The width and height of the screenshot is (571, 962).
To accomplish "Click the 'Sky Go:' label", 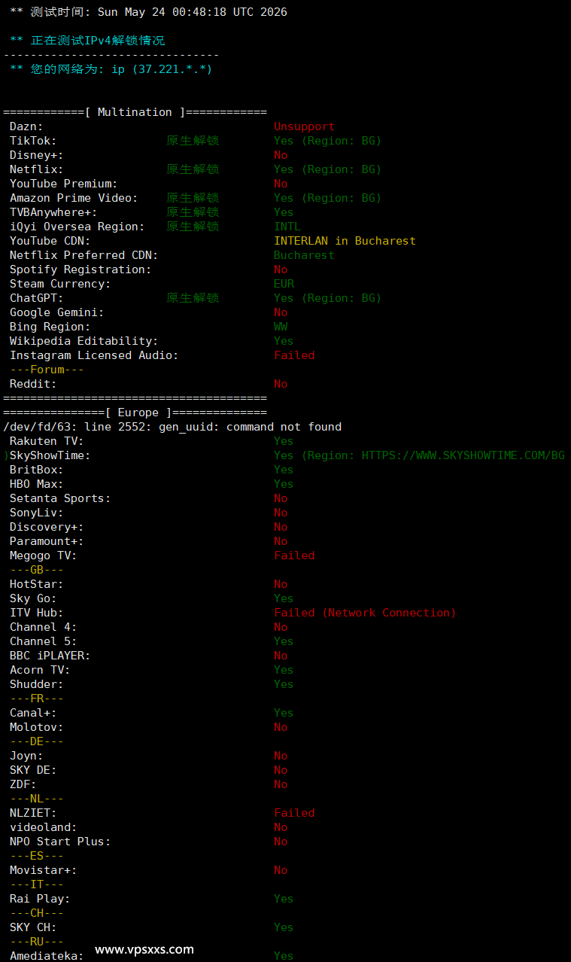I will coord(33,598).
